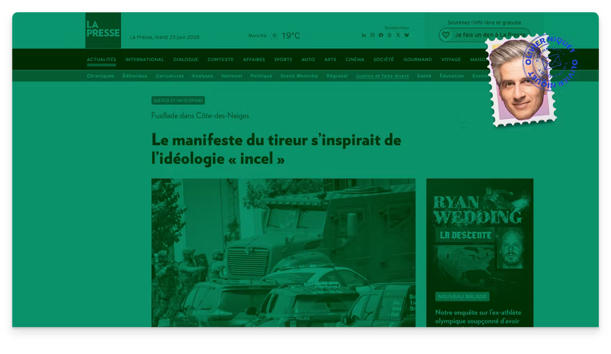The height and width of the screenshot is (354, 611).
Task: Go to Analyses subsection
Action: 203,76
